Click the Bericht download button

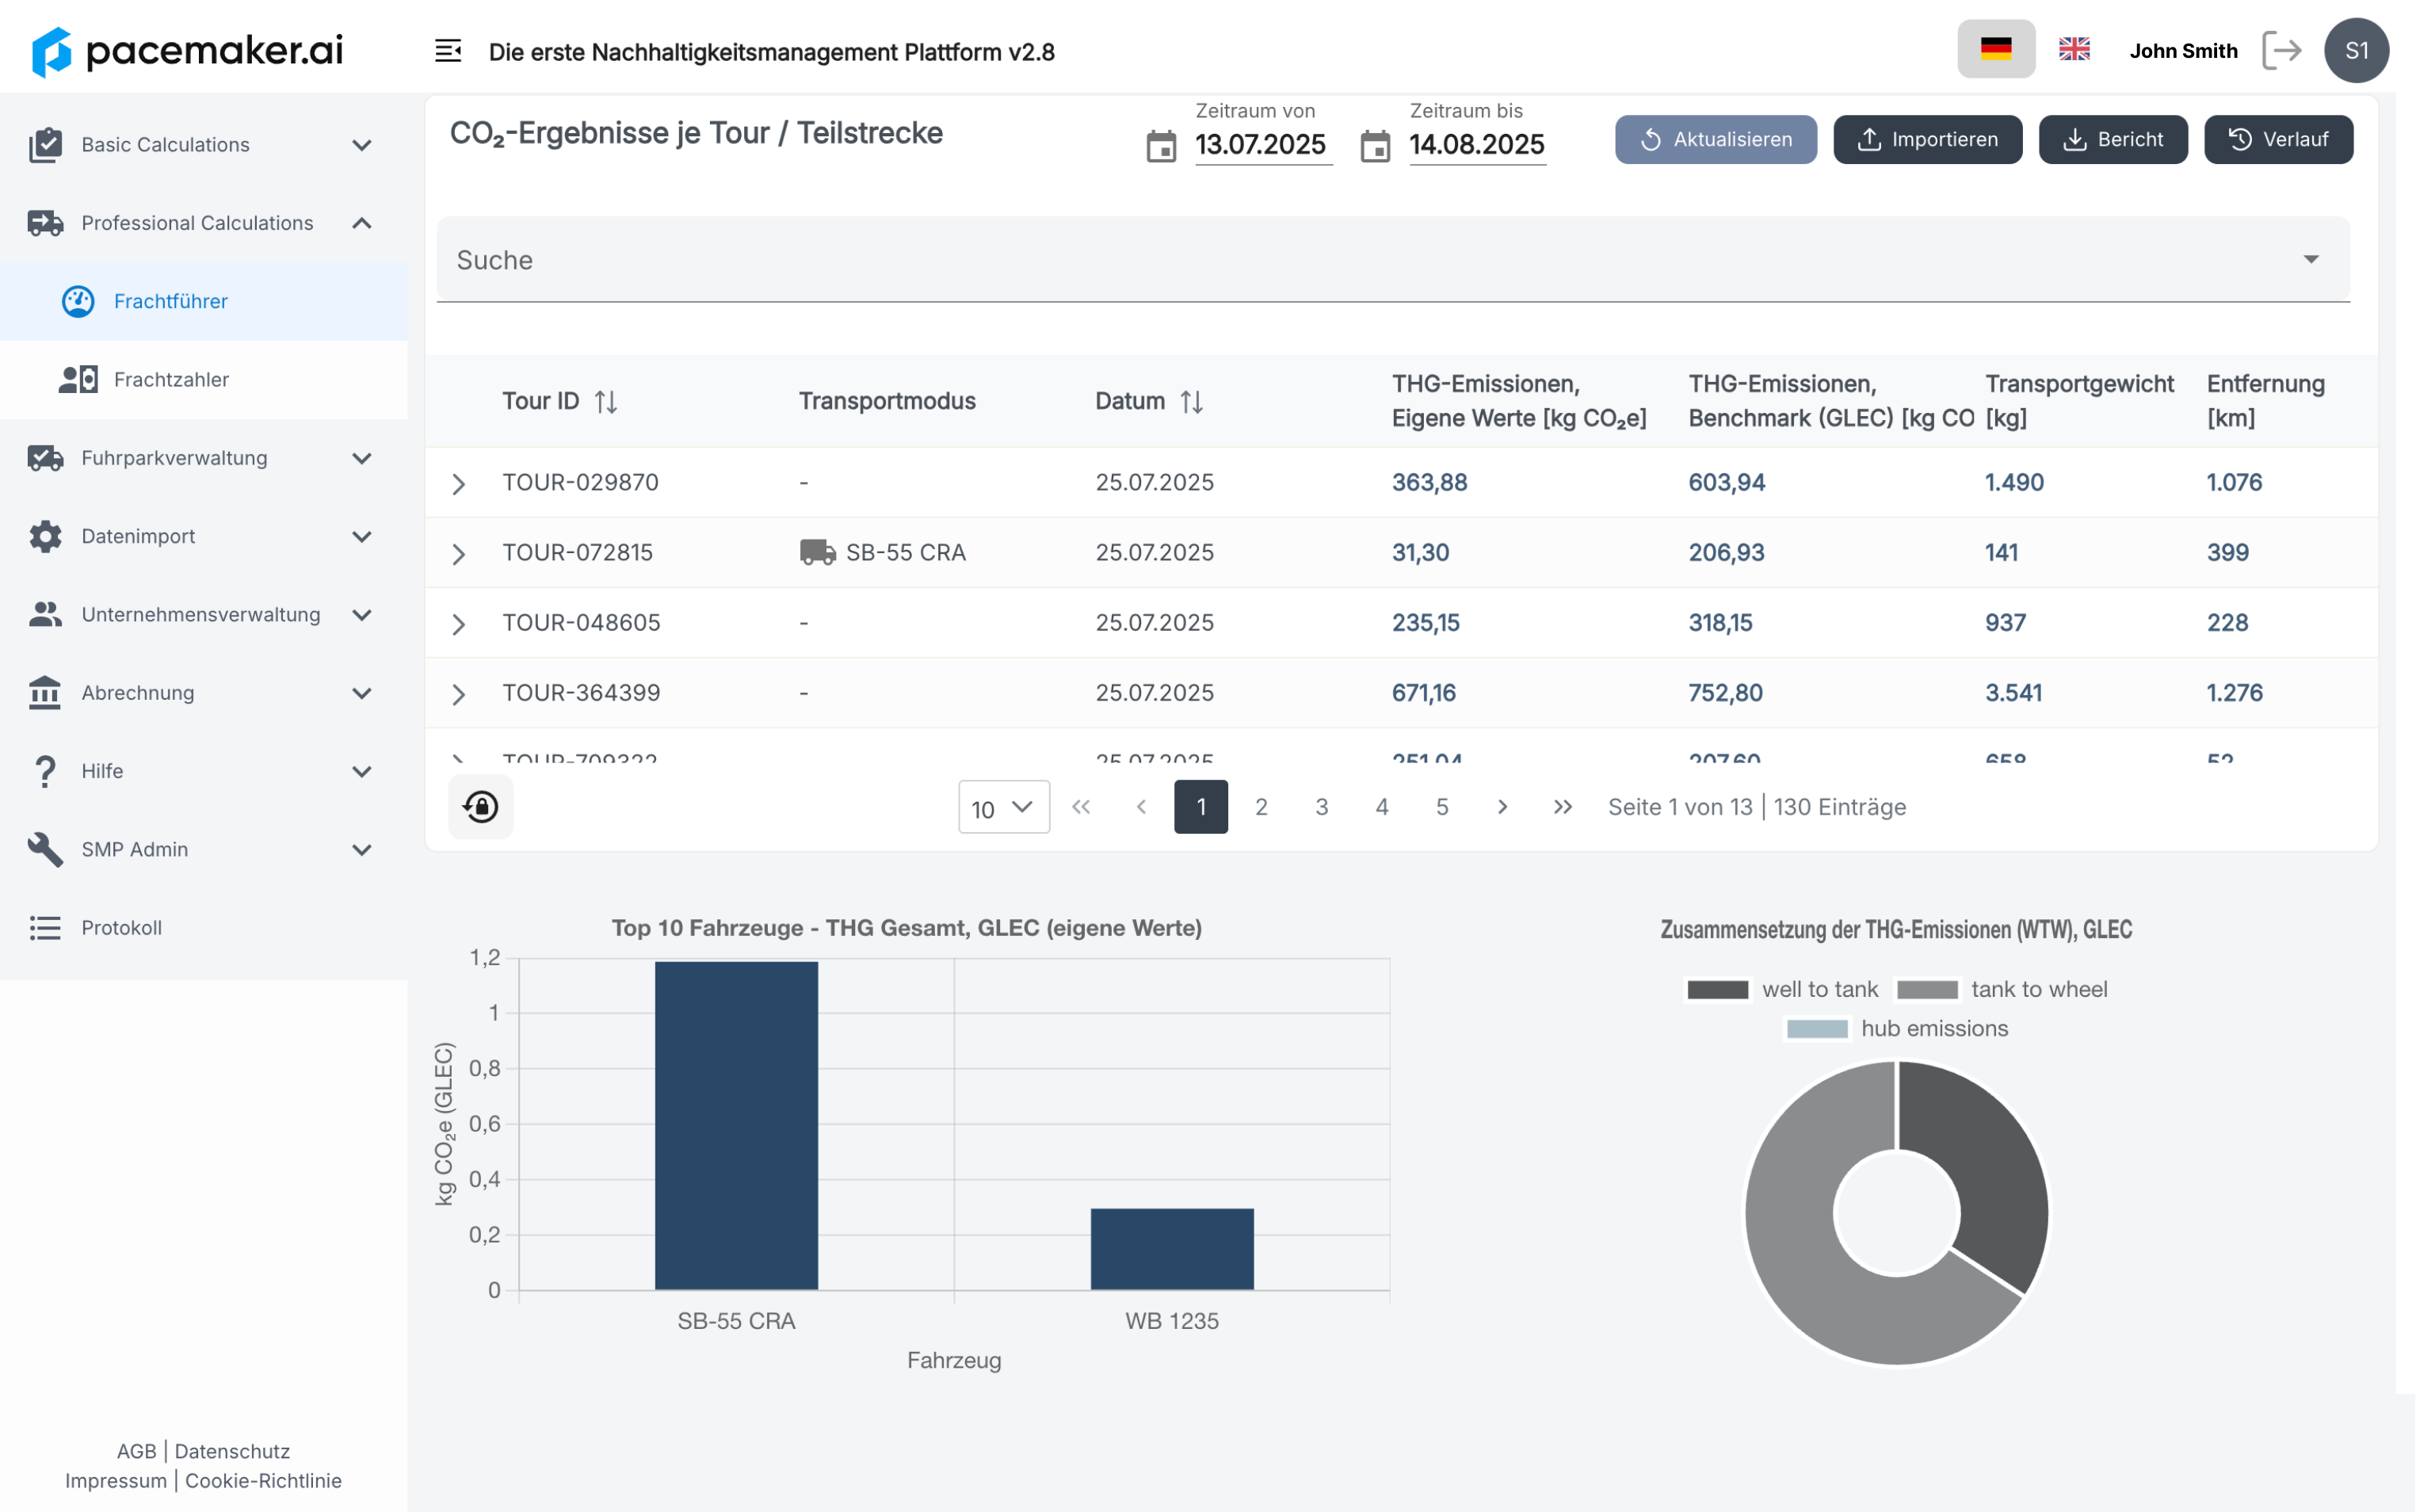tap(2112, 139)
